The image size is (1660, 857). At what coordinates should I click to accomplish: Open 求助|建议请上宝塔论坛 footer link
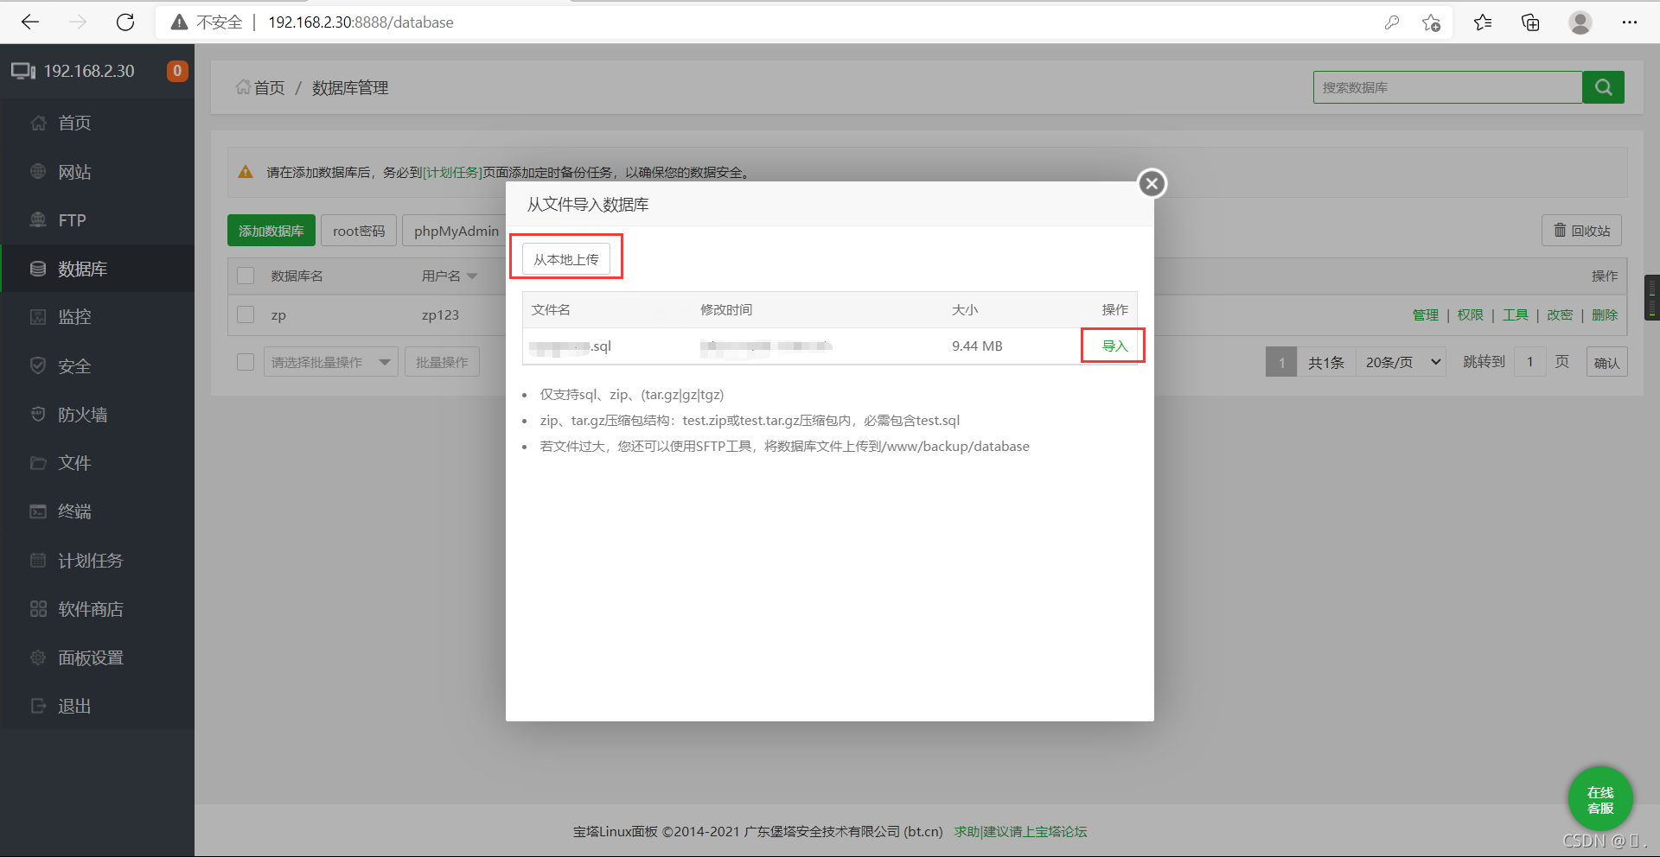[x=1020, y=831]
